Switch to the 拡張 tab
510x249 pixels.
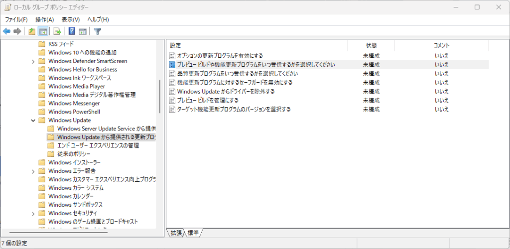(176, 233)
